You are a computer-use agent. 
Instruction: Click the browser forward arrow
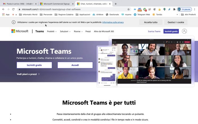[8, 9]
